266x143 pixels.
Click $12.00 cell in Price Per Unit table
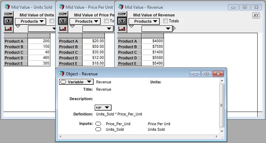pyautogui.click(x=93, y=58)
